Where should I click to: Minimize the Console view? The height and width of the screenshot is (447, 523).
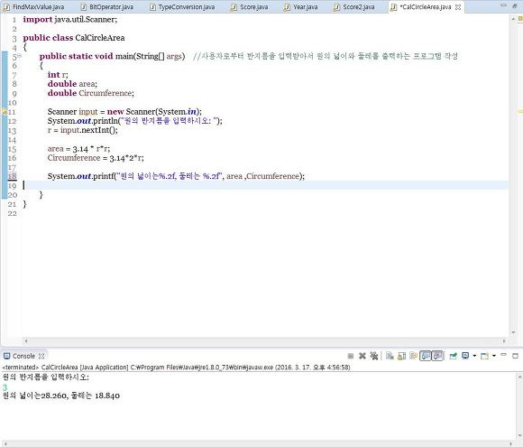[x=503, y=355]
